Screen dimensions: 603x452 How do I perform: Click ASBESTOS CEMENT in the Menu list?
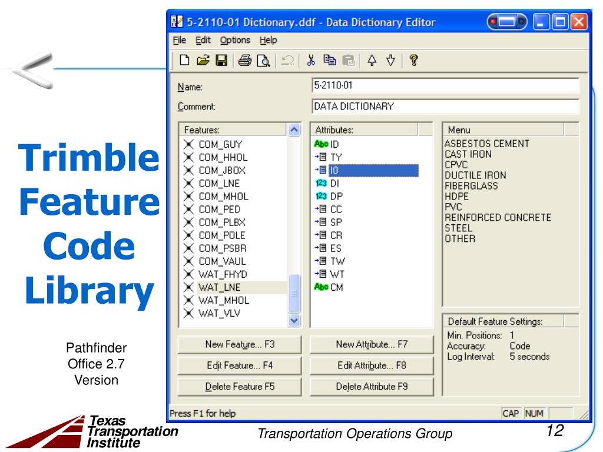(x=487, y=144)
